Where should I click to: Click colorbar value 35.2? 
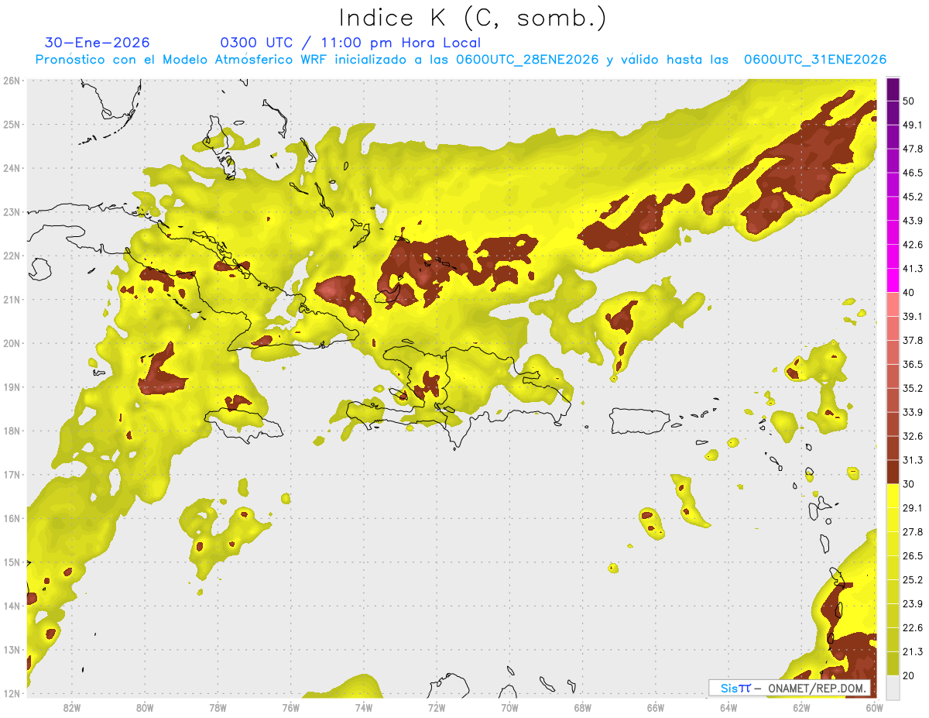click(913, 388)
